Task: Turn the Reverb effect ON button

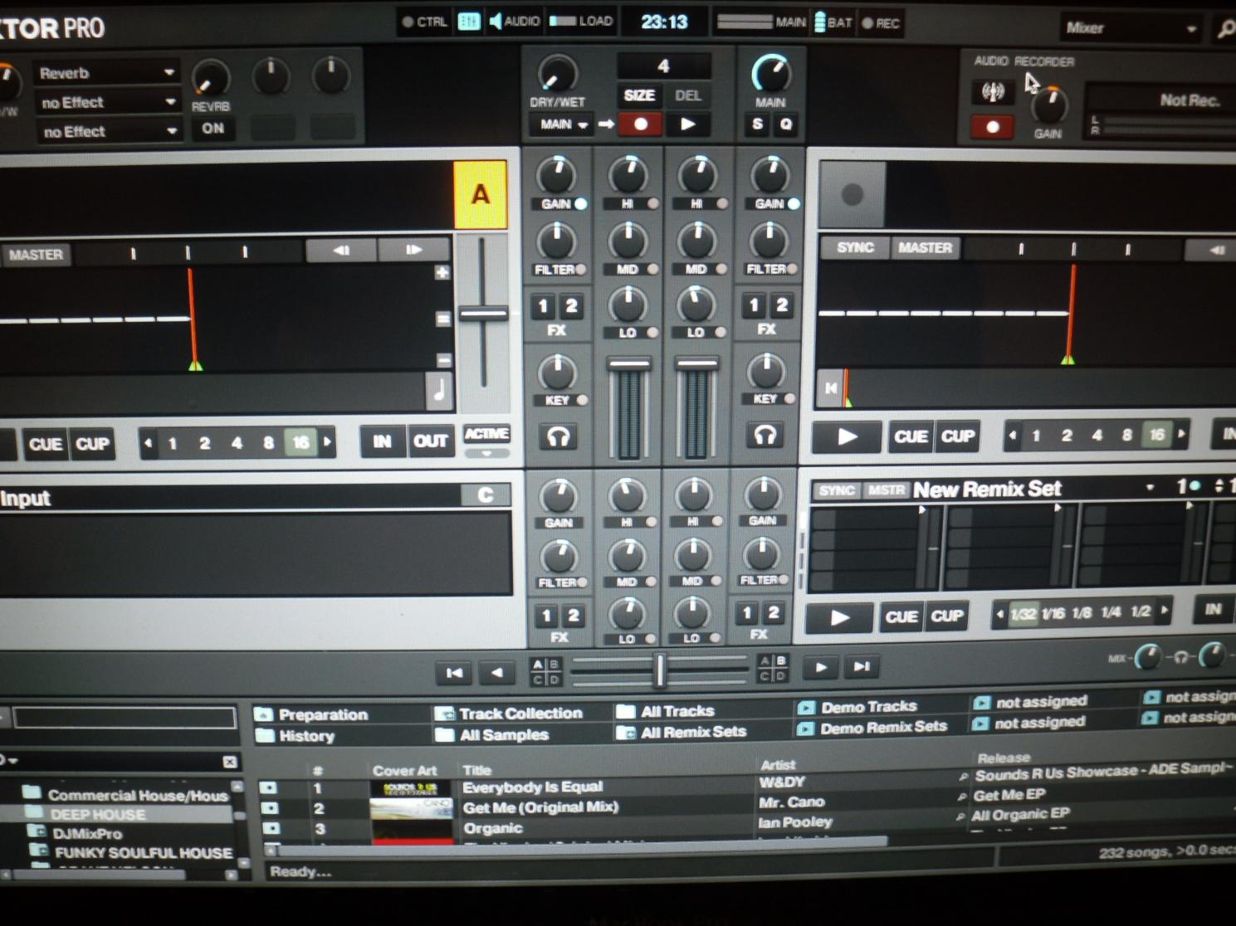Action: 213,129
